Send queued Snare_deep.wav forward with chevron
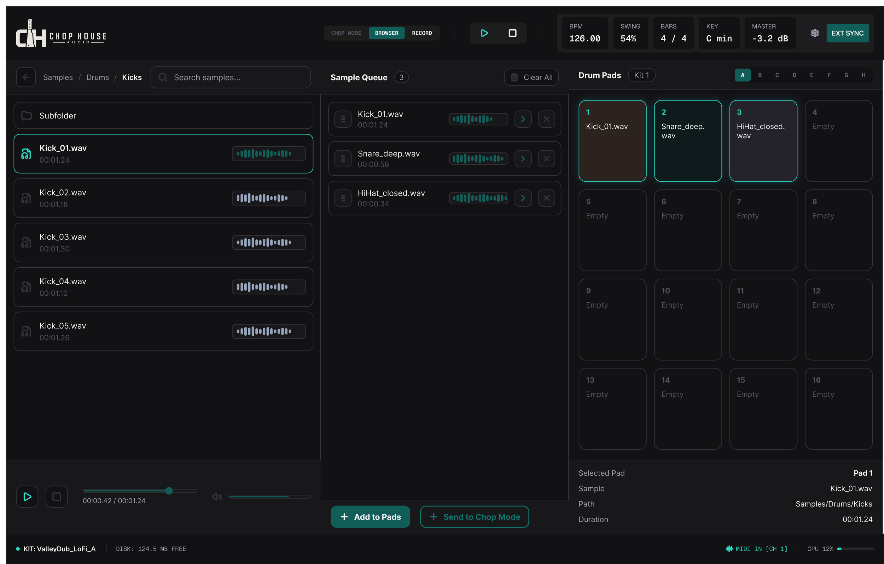Viewport: 884px width, 564px height. (x=523, y=159)
